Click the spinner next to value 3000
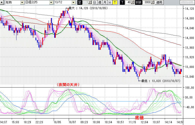Screen dimensions: 195x125 click(x=153, y=2)
